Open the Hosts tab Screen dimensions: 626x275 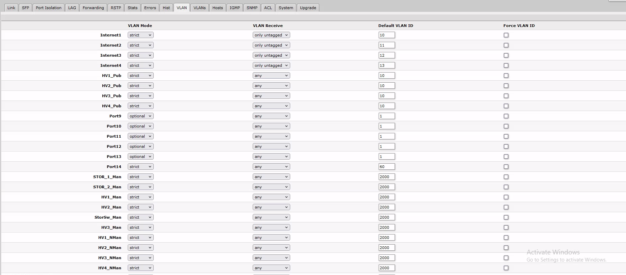[x=218, y=8]
